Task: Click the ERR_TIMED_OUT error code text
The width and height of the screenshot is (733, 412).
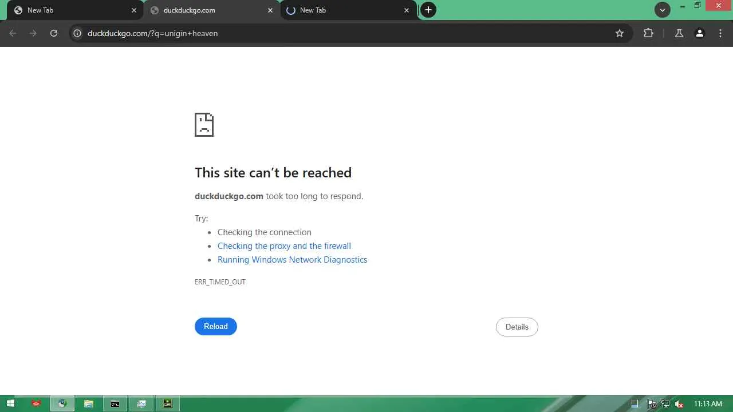Action: coord(220,282)
